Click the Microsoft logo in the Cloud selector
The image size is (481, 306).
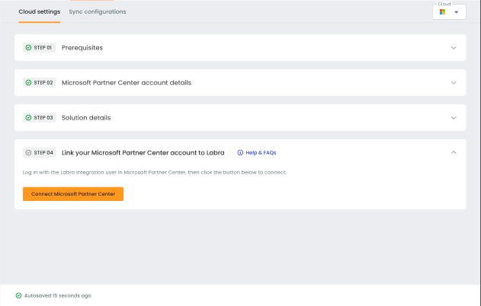[442, 12]
